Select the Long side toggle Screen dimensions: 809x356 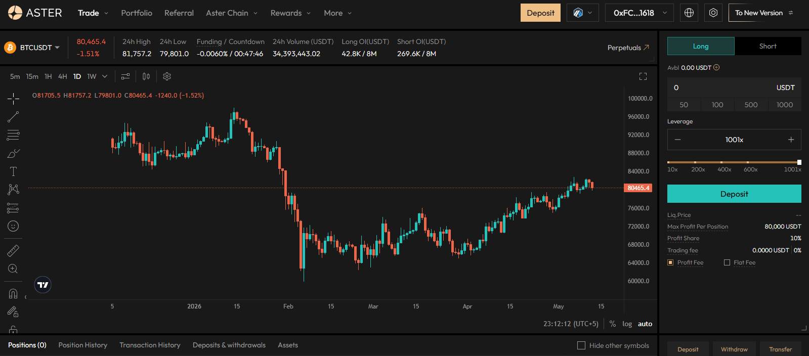click(x=701, y=46)
